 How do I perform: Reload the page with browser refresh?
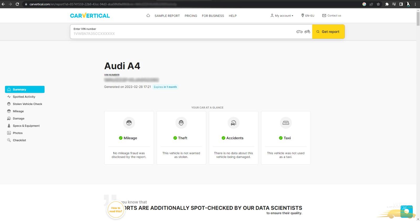(17, 4)
